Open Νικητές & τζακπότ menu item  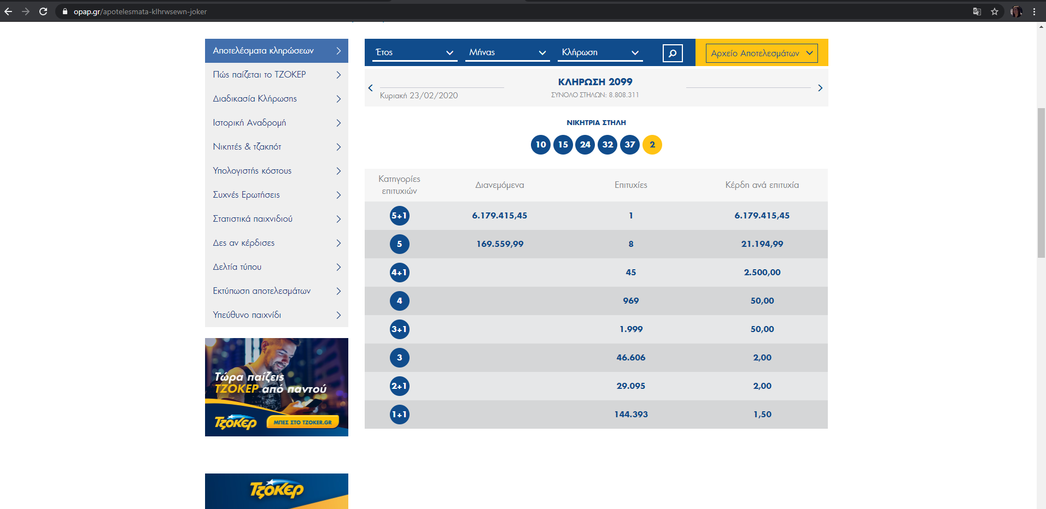(277, 147)
